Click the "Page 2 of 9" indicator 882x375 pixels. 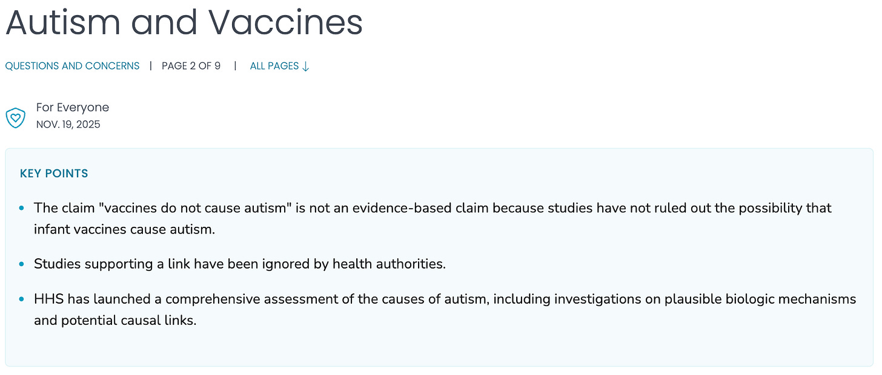[x=191, y=66]
